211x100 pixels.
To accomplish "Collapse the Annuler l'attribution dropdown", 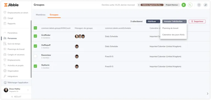I will 174,21.
